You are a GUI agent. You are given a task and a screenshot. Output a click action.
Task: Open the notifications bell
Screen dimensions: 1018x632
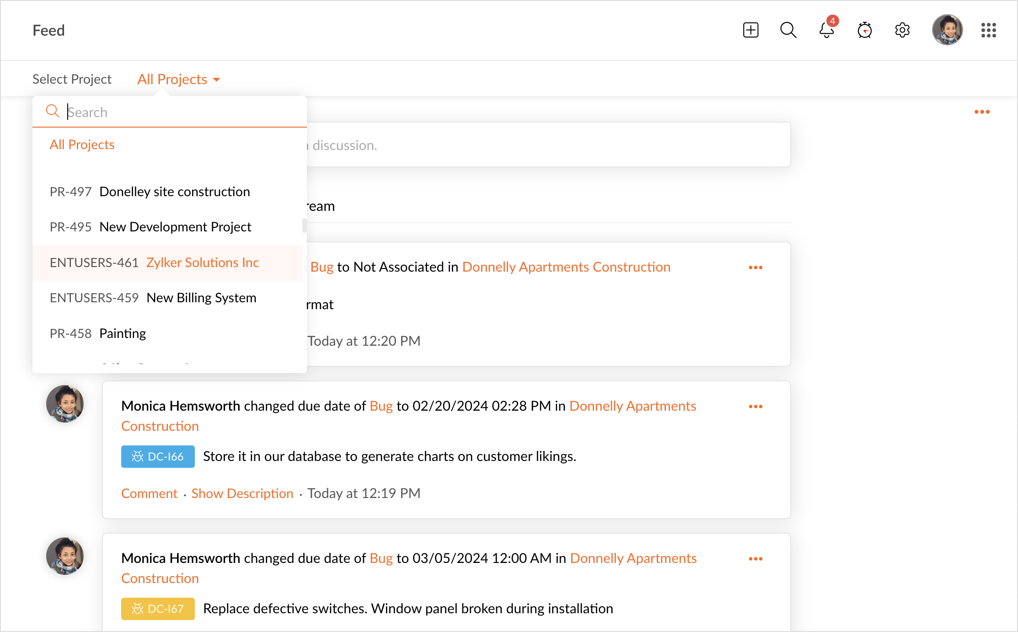826,30
